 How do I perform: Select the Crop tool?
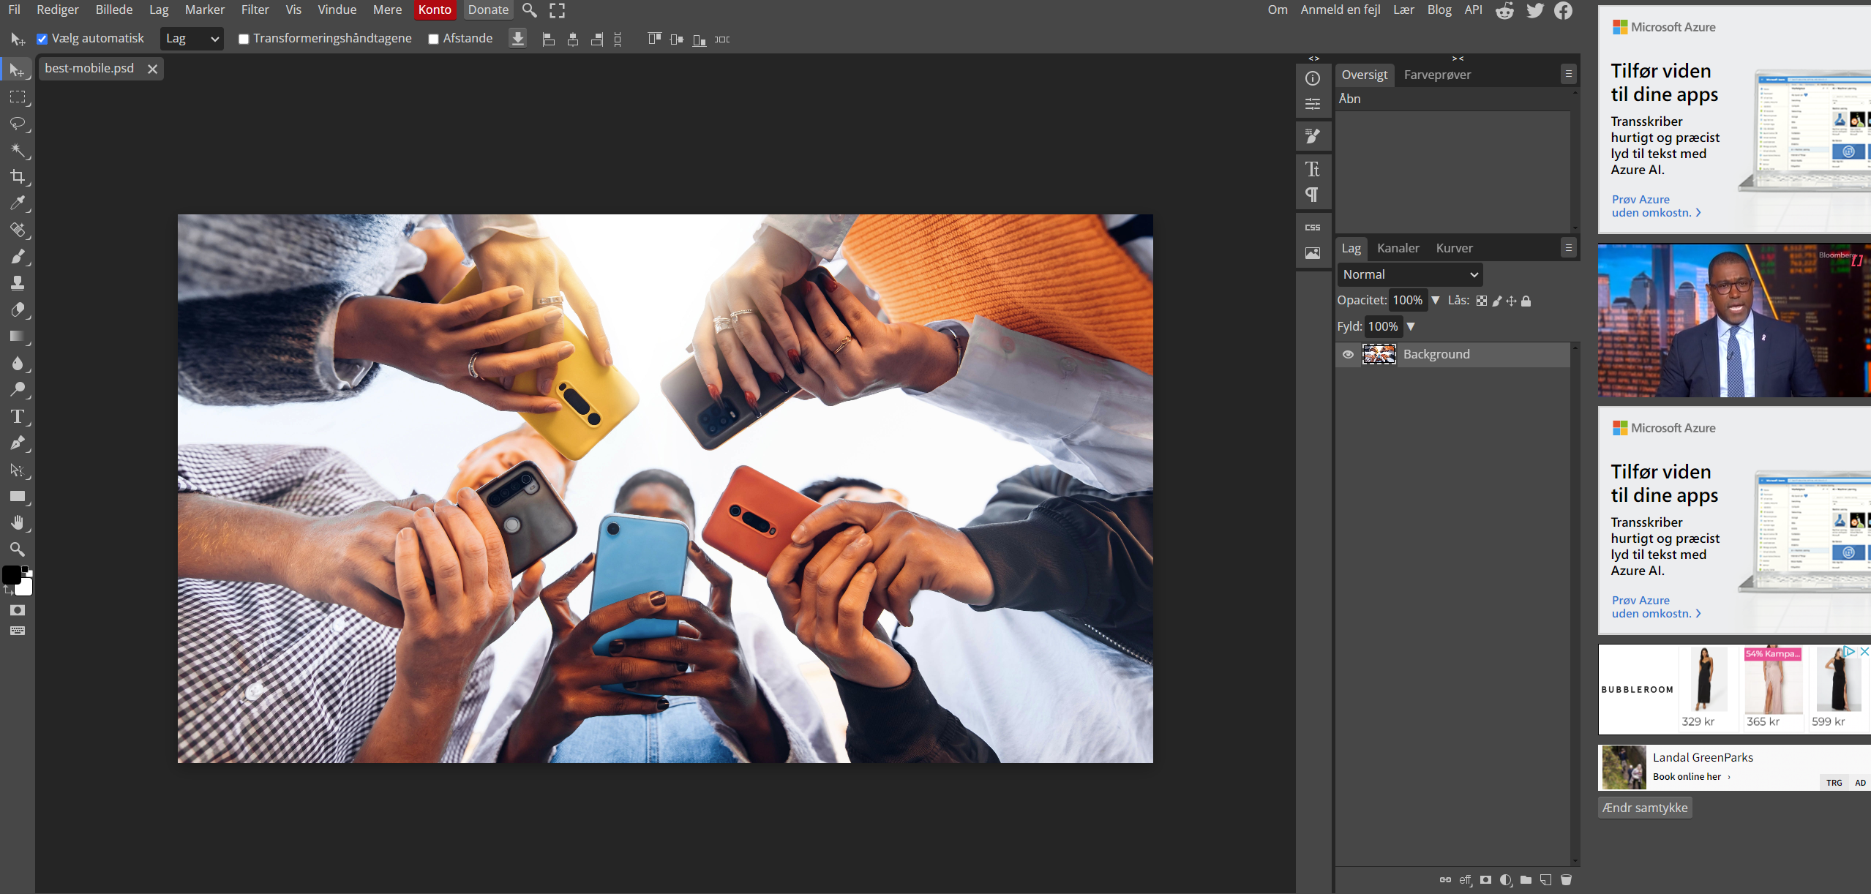click(x=18, y=176)
